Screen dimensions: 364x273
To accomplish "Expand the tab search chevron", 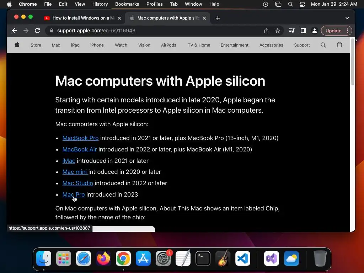I will (x=347, y=18).
